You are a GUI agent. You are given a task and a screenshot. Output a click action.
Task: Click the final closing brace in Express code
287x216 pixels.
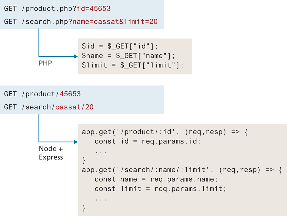[84, 208]
